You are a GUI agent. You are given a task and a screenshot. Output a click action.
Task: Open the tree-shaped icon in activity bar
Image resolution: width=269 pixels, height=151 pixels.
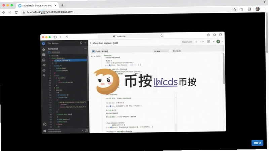coord(44,75)
